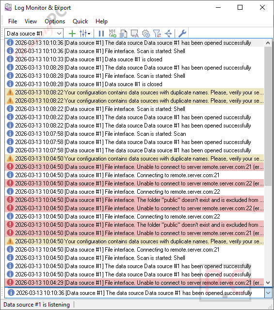
Task: Click status bar text Data source #1 is listening
Action: tap(37, 305)
